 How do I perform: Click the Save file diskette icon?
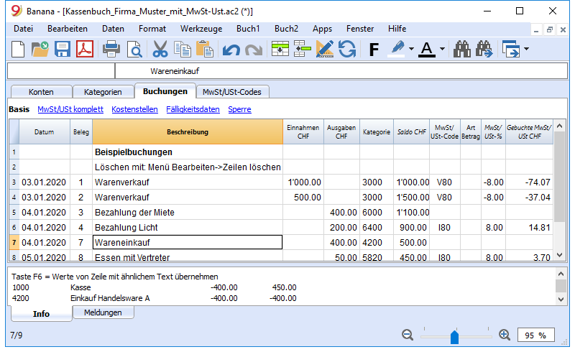coord(62,49)
